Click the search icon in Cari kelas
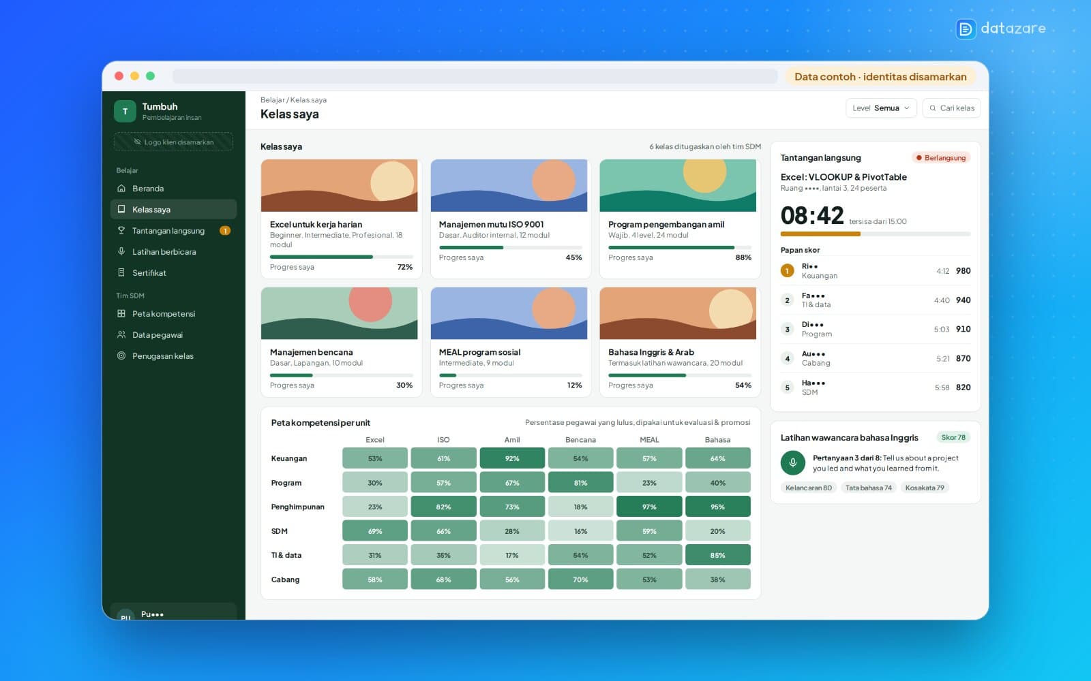1091x681 pixels. (x=933, y=108)
